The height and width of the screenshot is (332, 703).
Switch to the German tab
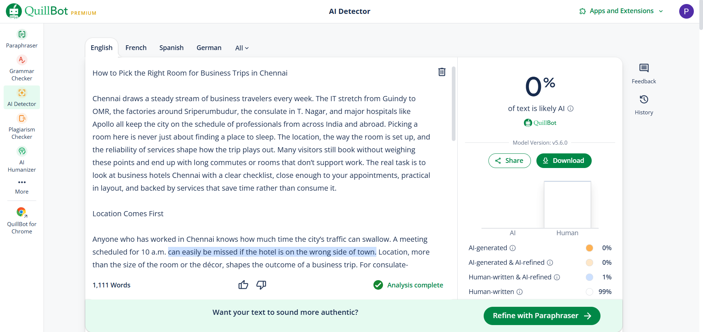(x=209, y=48)
